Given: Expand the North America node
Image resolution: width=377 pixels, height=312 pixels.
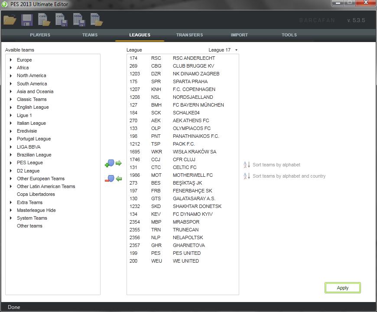Looking at the screenshot, I should click(11, 76).
